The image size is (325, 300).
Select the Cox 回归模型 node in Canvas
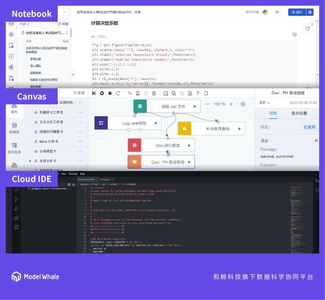(161, 145)
